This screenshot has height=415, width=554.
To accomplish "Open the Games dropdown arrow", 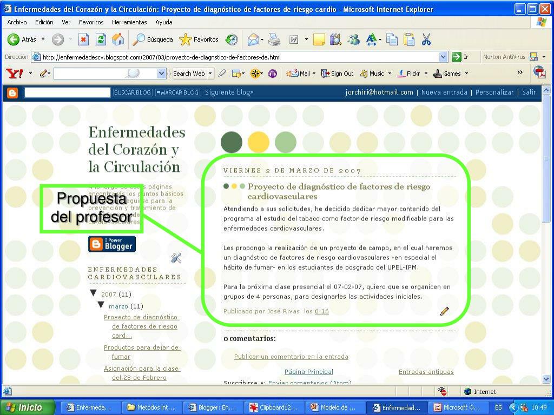I will [467, 73].
